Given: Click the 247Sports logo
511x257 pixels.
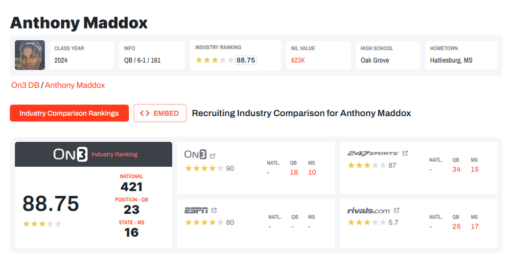Looking at the screenshot, I should pyautogui.click(x=373, y=153).
